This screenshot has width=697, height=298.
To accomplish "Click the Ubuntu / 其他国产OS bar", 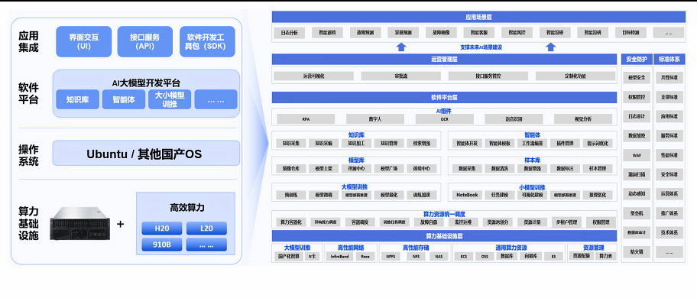I will tap(146, 154).
